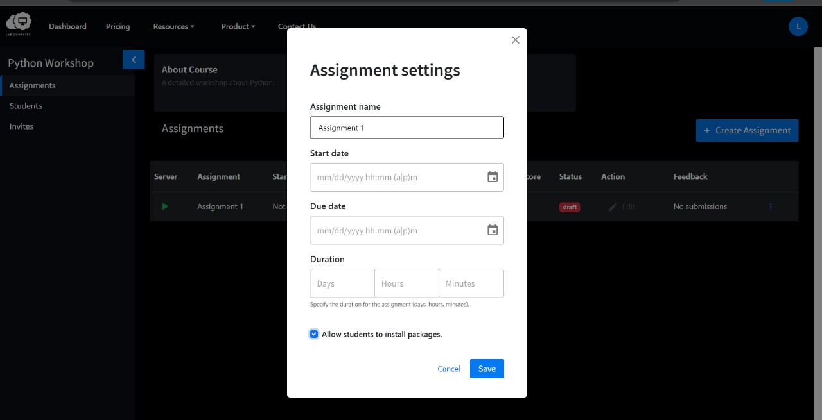The width and height of the screenshot is (822, 420).
Task: Save the assignment settings
Action: (487, 369)
